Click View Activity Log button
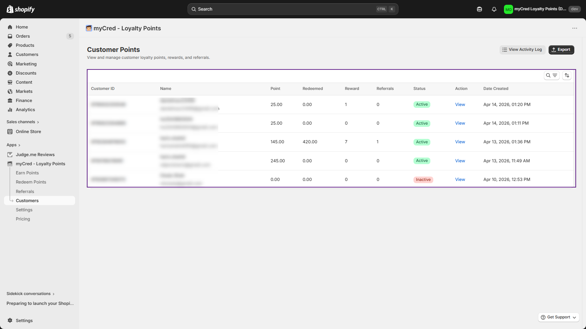Viewport: 586px width, 329px height. (523, 50)
